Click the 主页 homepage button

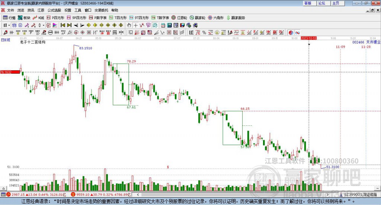pyautogui.click(x=338, y=3)
